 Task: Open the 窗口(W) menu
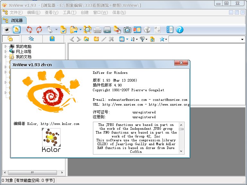tap(100, 13)
